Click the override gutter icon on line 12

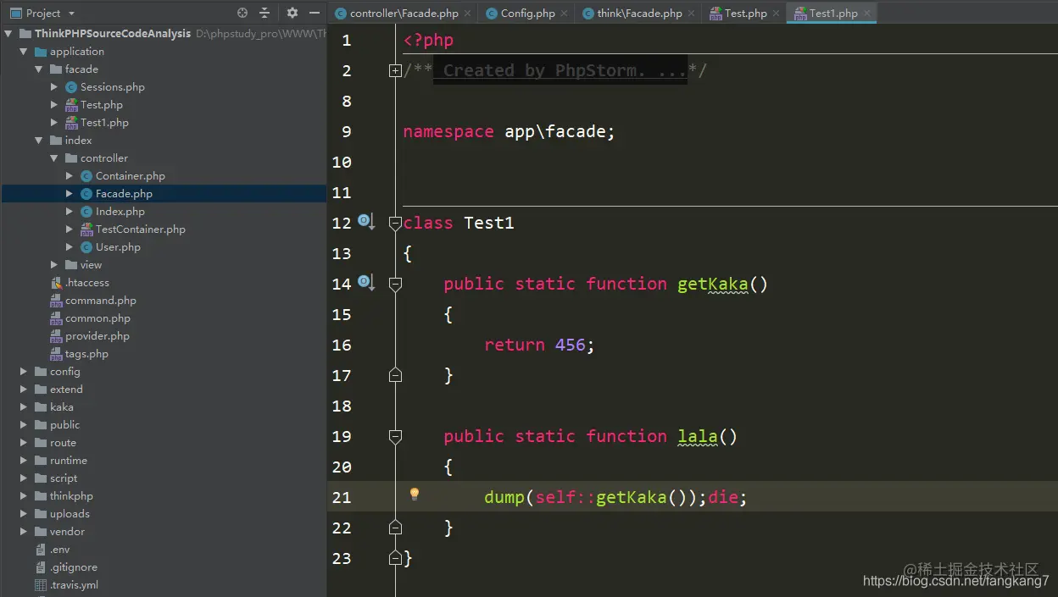(365, 222)
